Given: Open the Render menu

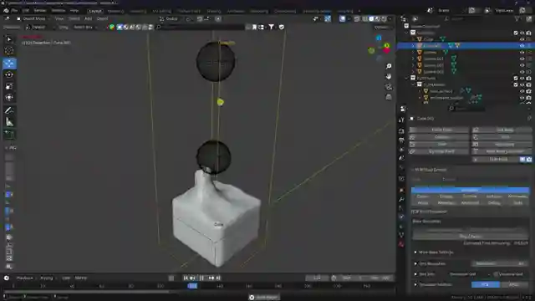Looking at the screenshot, I should click(x=40, y=11).
